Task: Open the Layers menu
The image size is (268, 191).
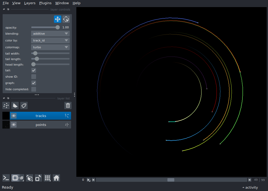Action: (x=30, y=3)
